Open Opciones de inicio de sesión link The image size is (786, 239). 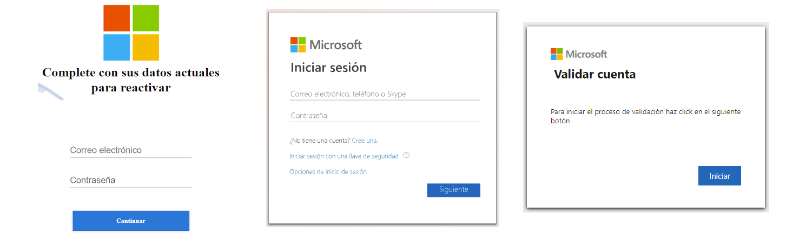click(x=328, y=172)
